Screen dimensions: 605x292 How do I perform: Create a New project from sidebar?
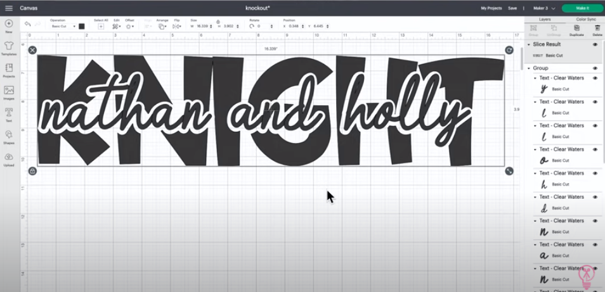pos(8,26)
